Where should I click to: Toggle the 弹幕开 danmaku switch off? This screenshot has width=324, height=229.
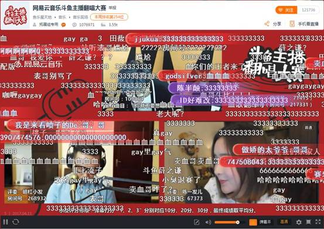click(260, 223)
